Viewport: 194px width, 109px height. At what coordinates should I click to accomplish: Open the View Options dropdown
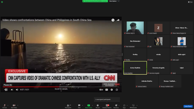coord(114,1)
